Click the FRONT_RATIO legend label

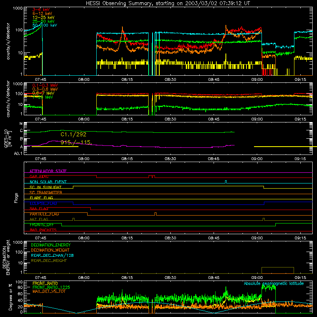[45, 283]
